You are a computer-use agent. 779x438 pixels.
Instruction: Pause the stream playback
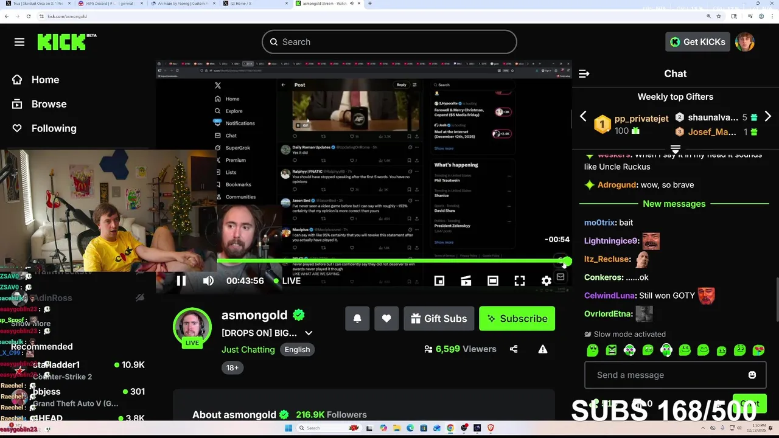181,280
